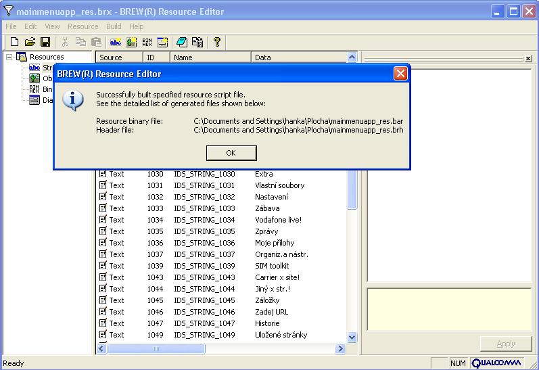Select the Strings node icon in tree
Image resolution: width=539 pixels, height=370 pixels.
[x=34, y=68]
